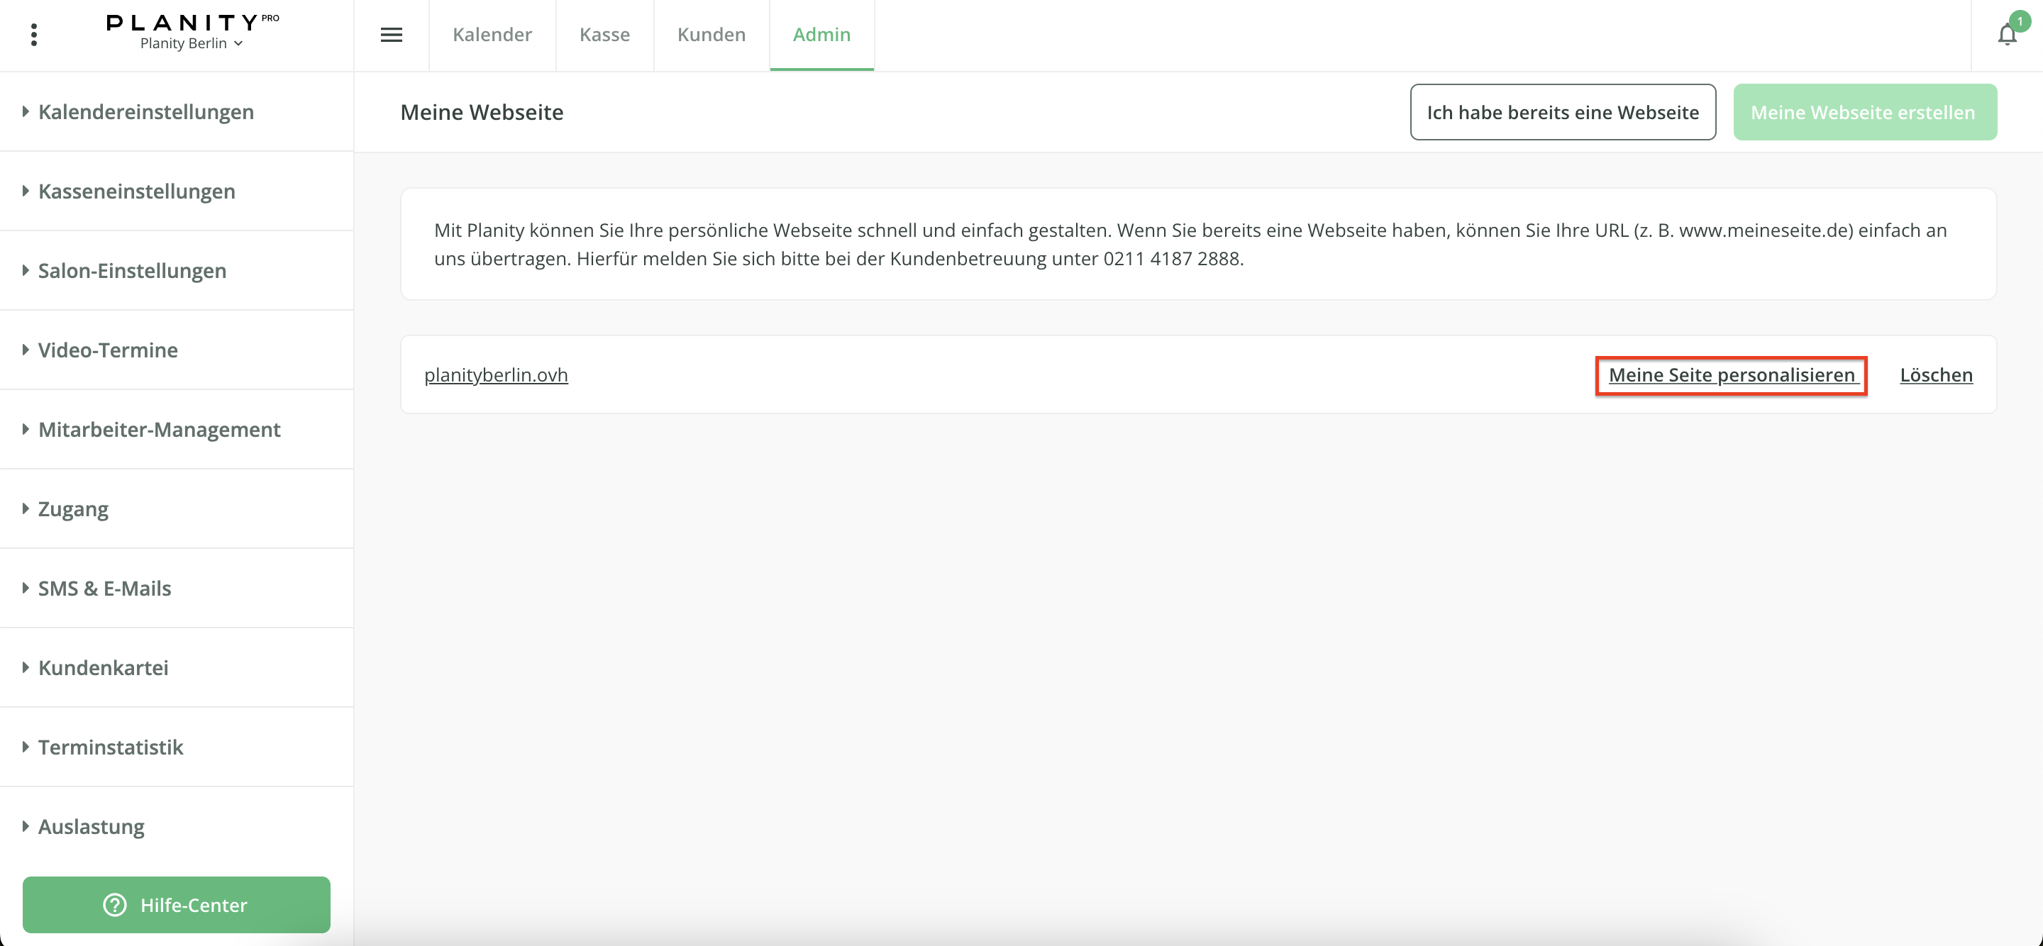The image size is (2043, 946).
Task: Expand the Kasseneinstellungen section
Action: pyautogui.click(x=136, y=191)
